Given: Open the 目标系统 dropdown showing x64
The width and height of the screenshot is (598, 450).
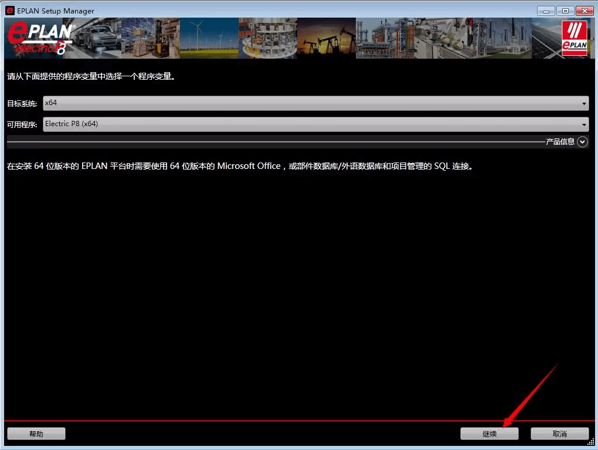Looking at the screenshot, I should (x=316, y=103).
